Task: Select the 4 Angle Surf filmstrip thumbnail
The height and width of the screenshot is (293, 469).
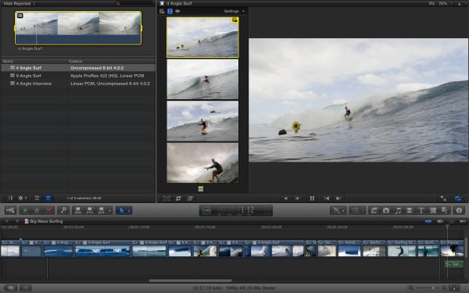Action: (77, 28)
